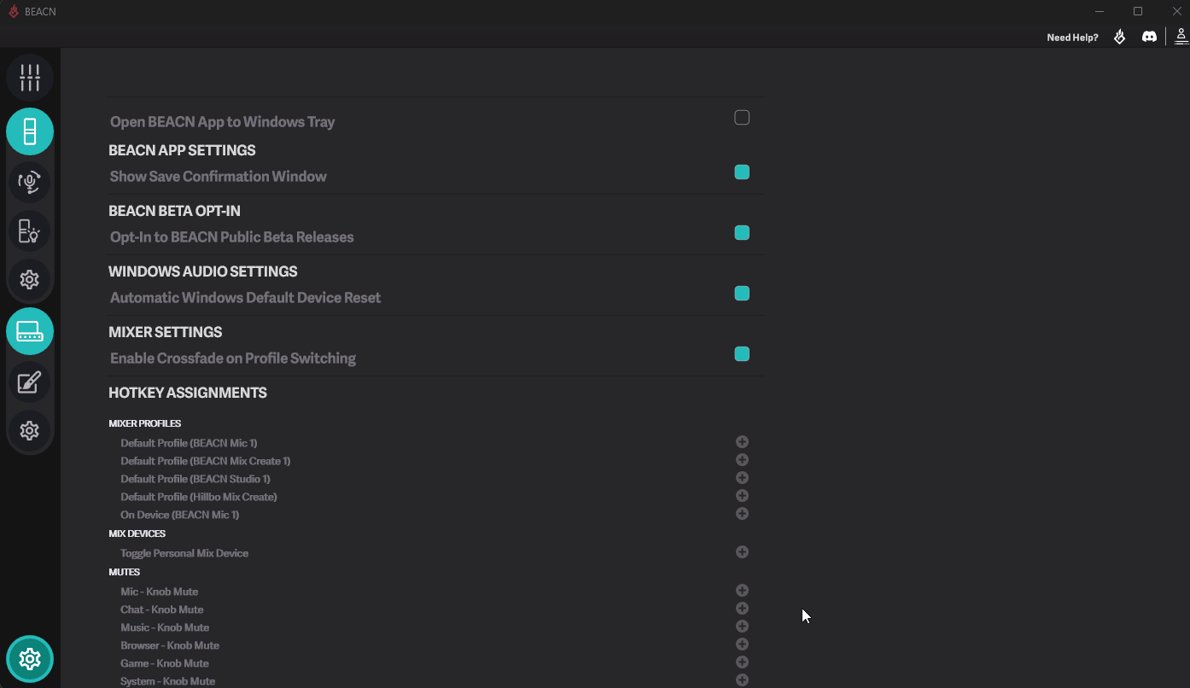This screenshot has width=1190, height=688.
Task: Click the BEACN BETA OPT-IN heading
Action: pyautogui.click(x=175, y=211)
